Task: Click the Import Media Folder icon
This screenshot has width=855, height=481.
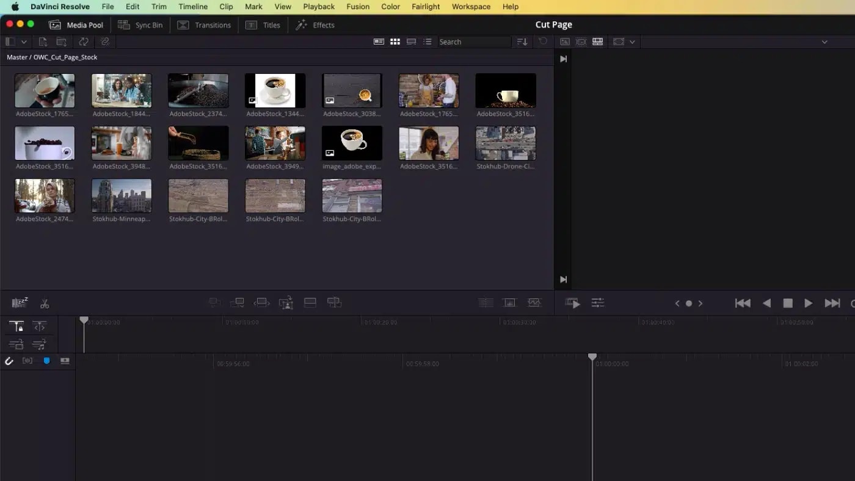Action: pyautogui.click(x=61, y=42)
